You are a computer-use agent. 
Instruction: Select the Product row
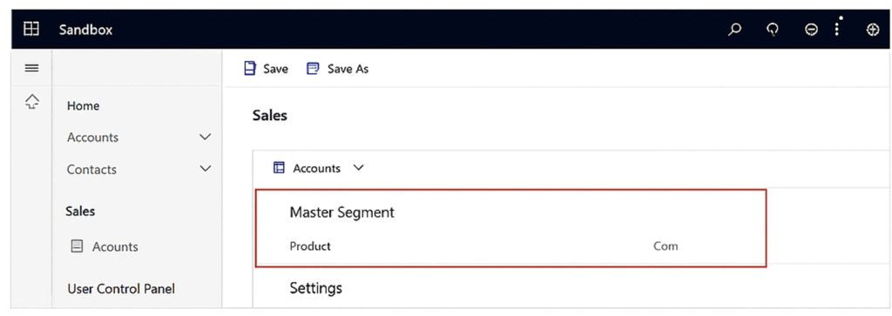click(510, 246)
